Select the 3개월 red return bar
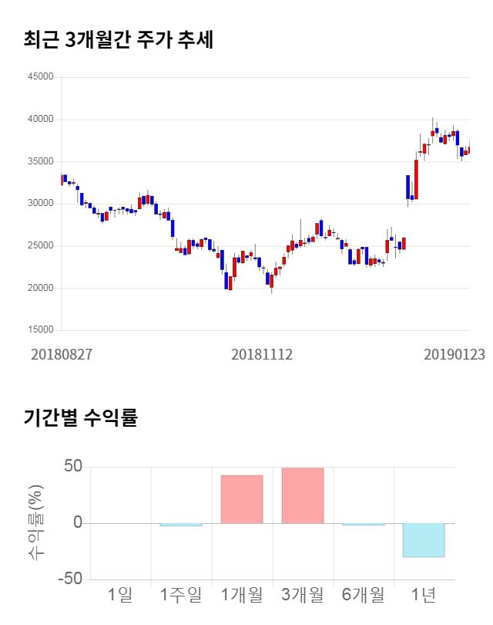 [x=303, y=495]
